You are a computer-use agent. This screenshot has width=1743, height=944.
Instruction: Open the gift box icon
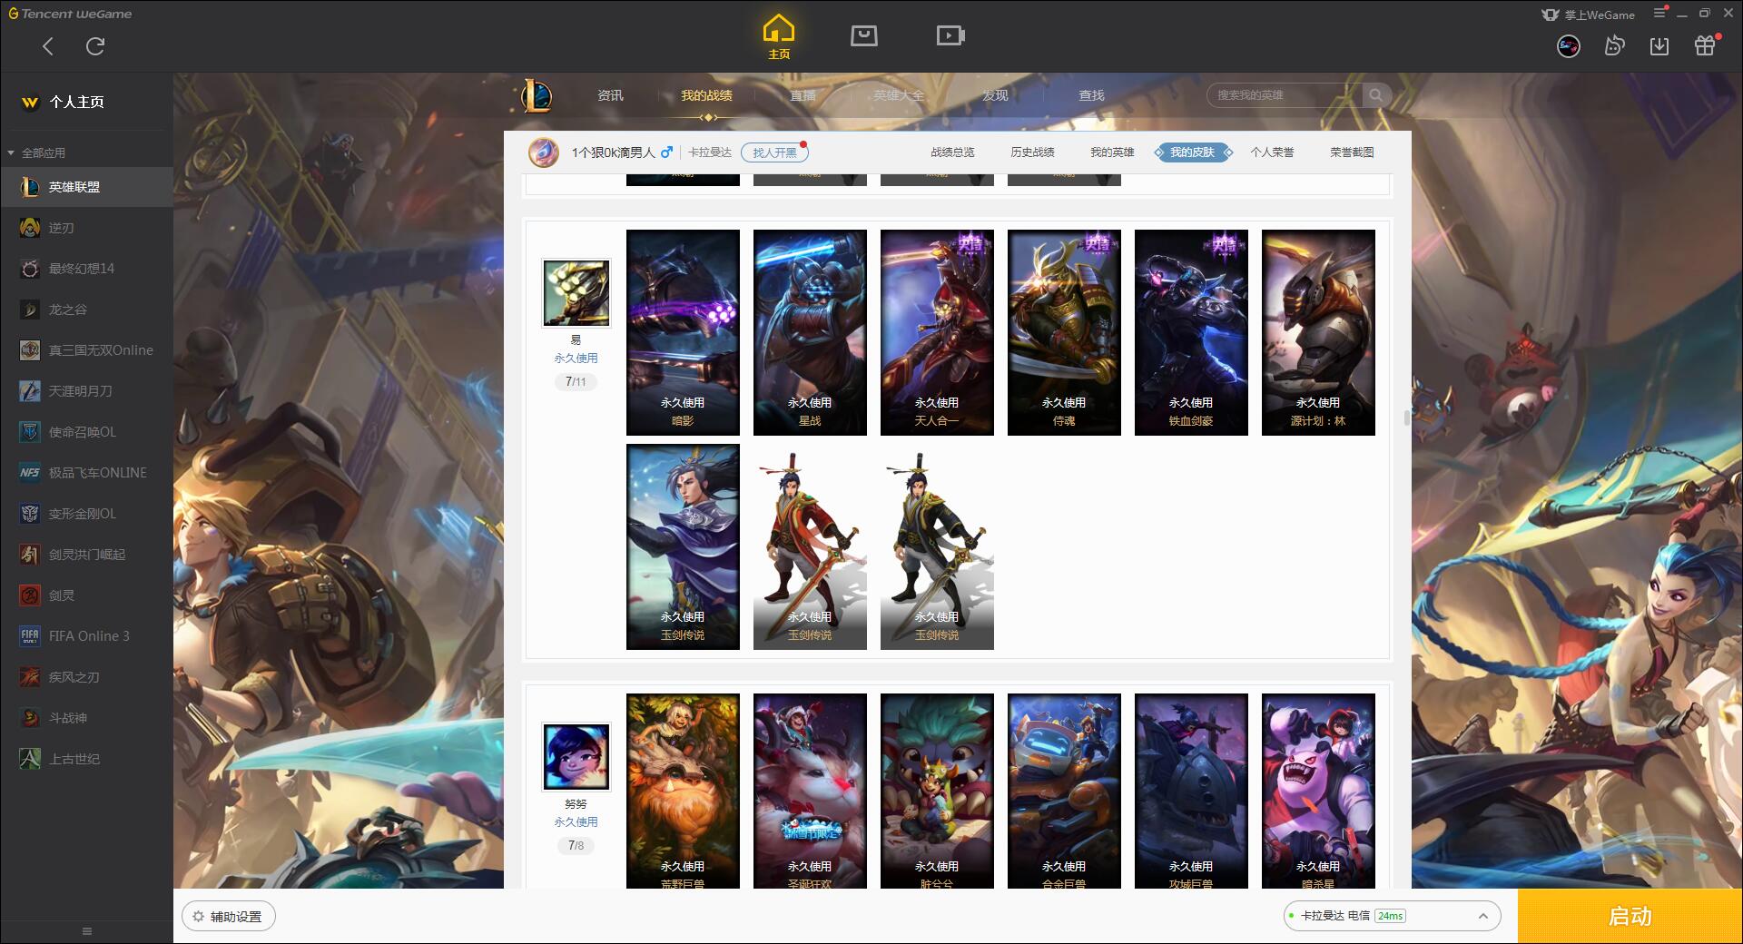1706,45
